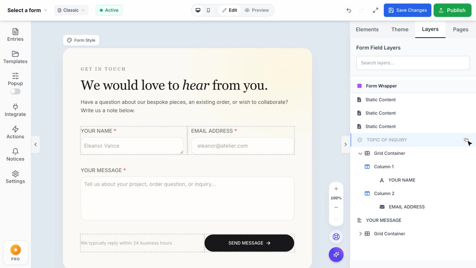This screenshot has width=476, height=268.
Task: Open the Settings gear icon
Action: click(15, 174)
